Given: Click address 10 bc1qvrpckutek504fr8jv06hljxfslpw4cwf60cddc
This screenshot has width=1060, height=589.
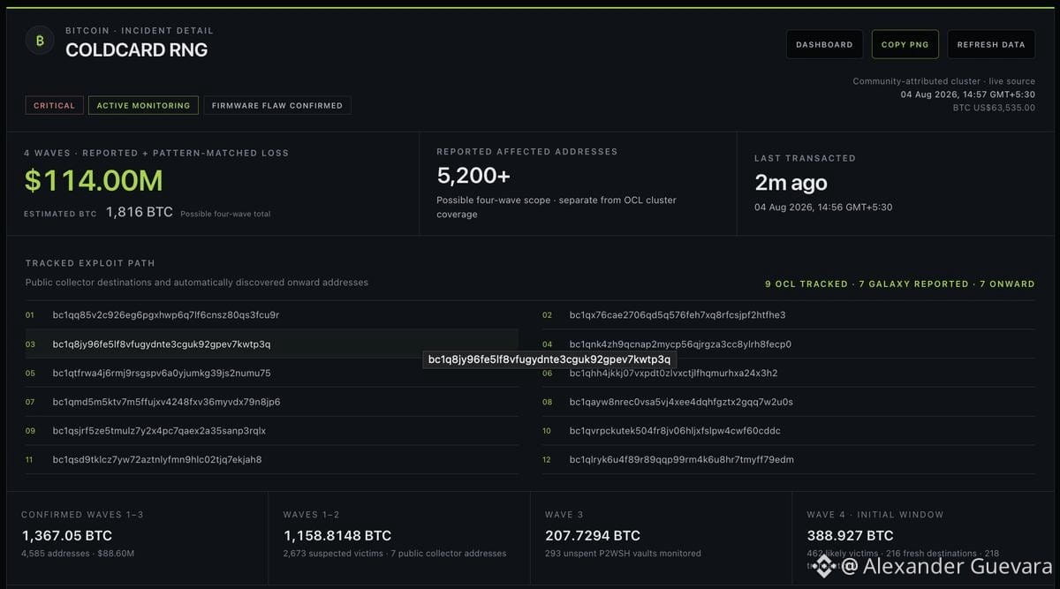Looking at the screenshot, I should tap(675, 431).
